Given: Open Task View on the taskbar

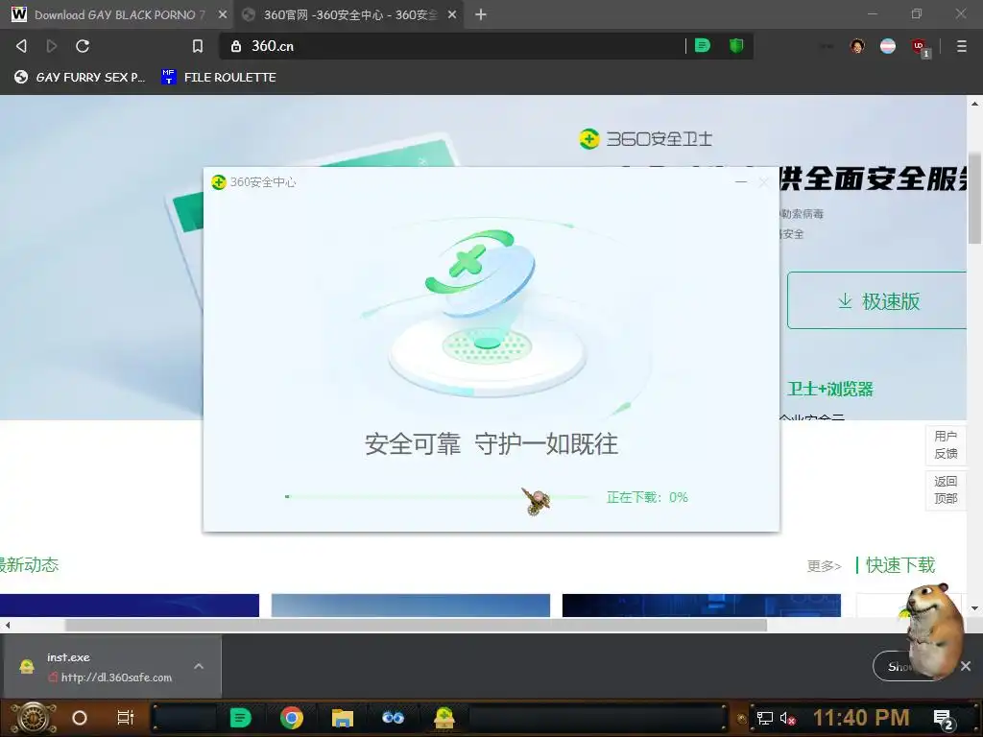Looking at the screenshot, I should (126, 718).
